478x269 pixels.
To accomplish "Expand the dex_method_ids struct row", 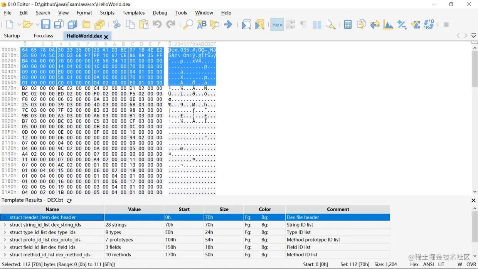I will [5, 255].
